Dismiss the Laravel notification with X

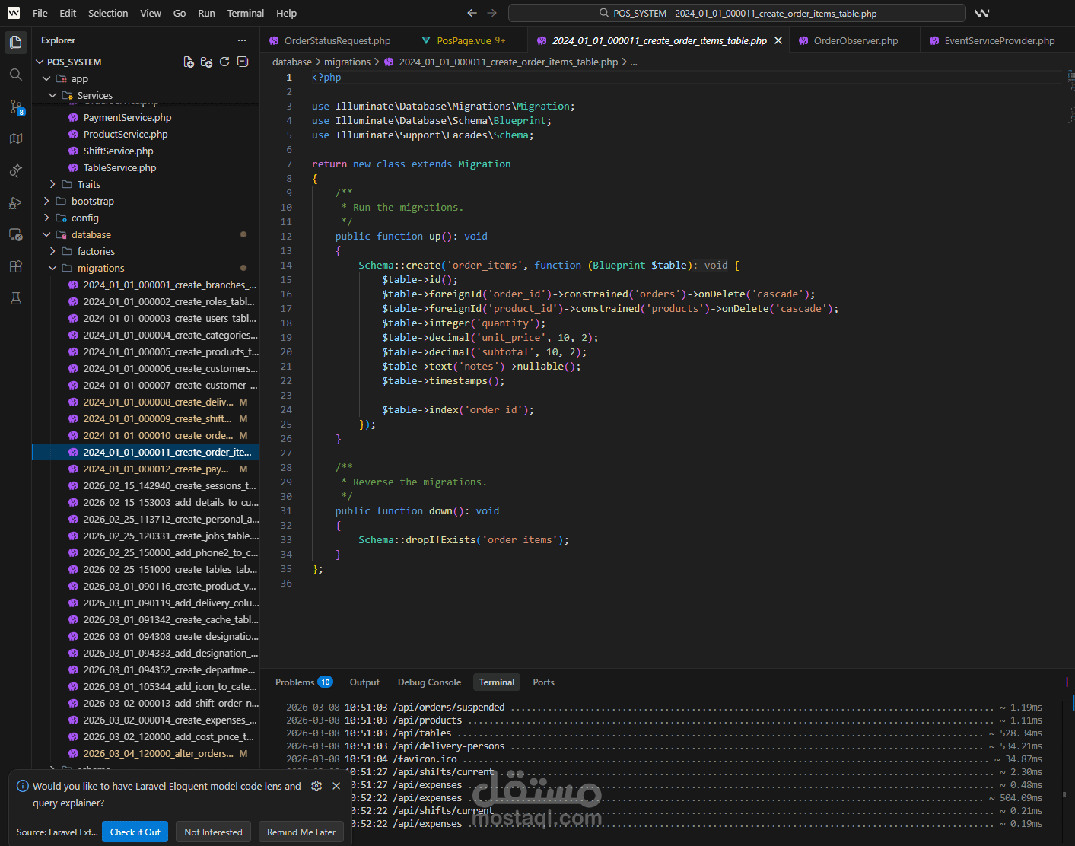click(336, 786)
